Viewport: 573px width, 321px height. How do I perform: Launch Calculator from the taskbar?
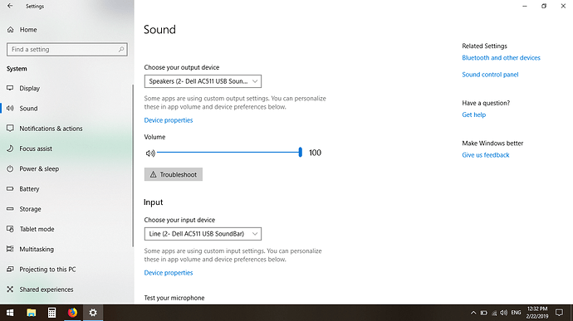point(51,313)
